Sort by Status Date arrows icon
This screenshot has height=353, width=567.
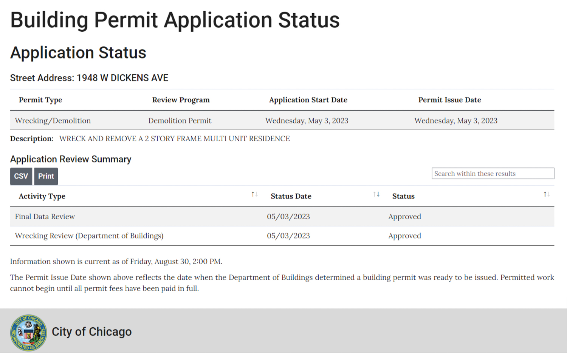[376, 194]
